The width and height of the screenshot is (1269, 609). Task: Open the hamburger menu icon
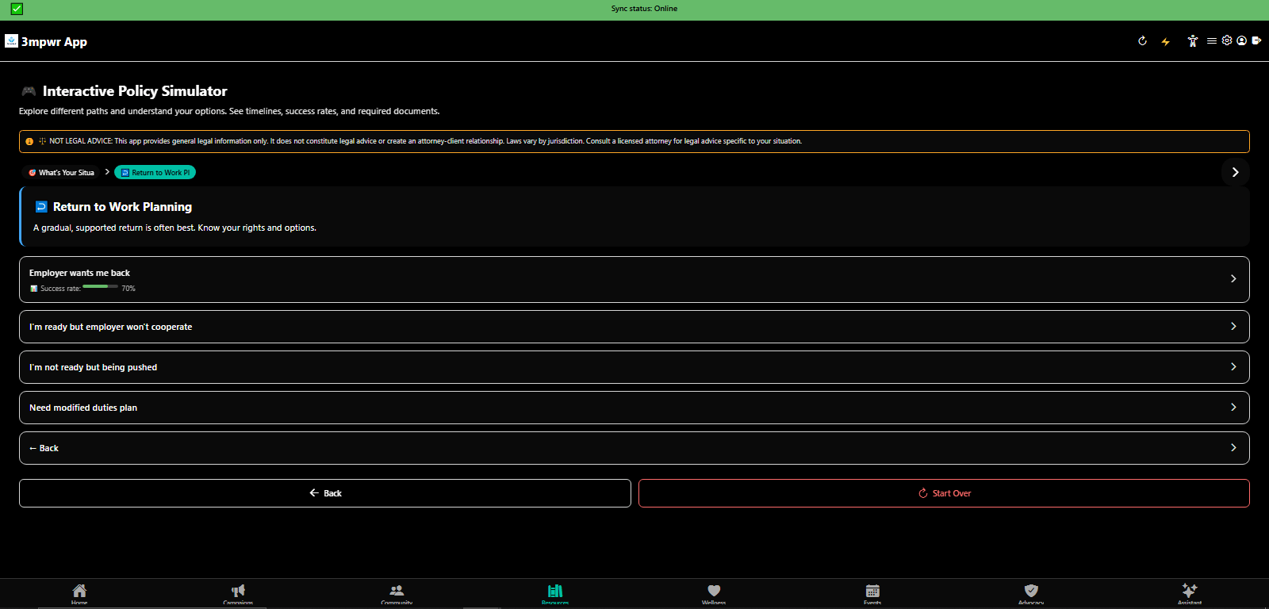click(1212, 40)
